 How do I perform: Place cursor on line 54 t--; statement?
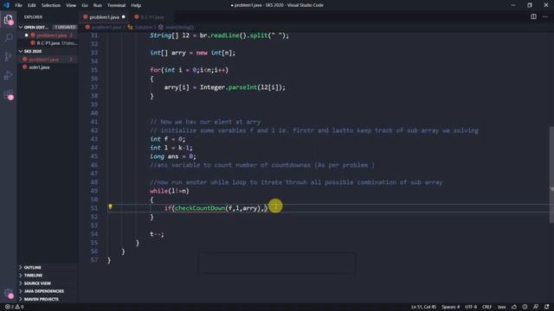(x=157, y=234)
